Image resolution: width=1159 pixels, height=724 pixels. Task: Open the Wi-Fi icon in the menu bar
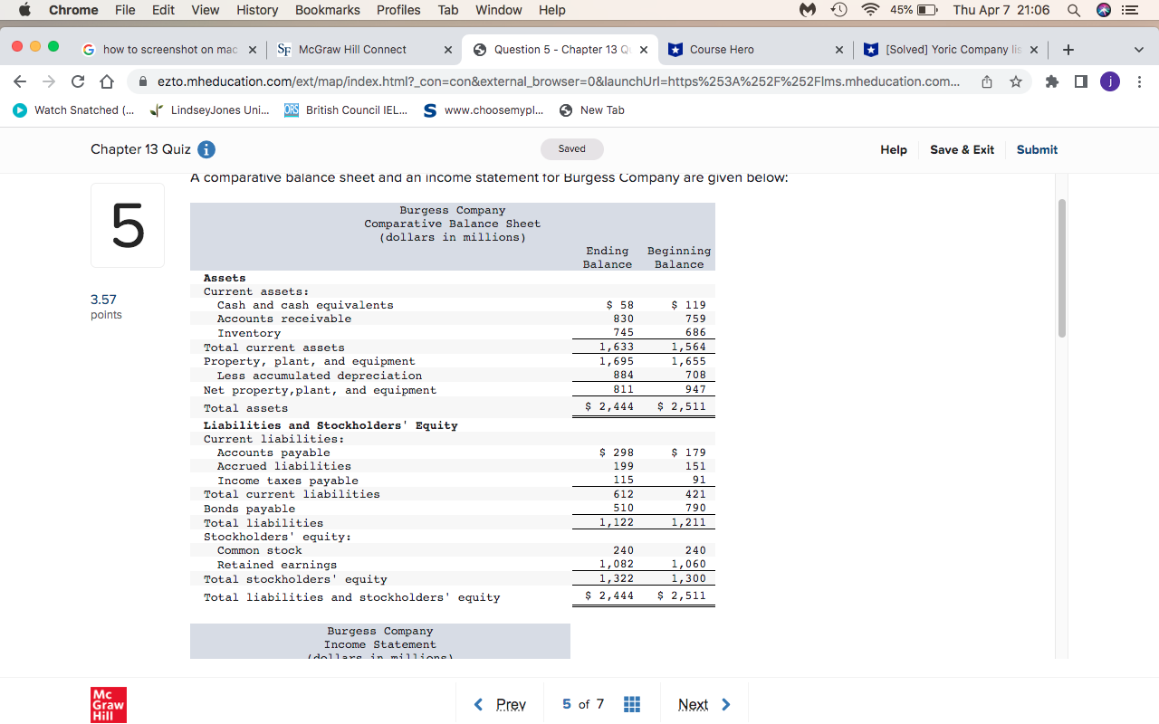869,10
